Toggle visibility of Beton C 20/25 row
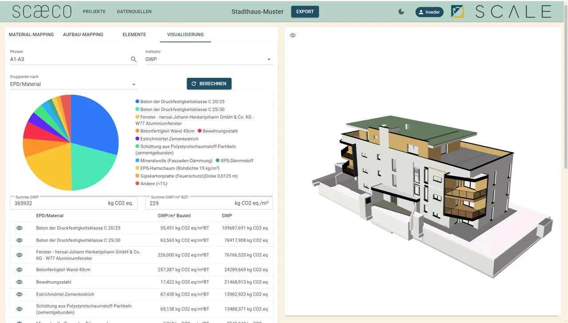The image size is (568, 323). click(x=19, y=228)
